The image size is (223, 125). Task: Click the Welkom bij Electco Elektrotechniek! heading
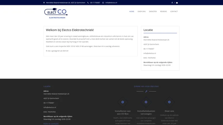[70, 30]
